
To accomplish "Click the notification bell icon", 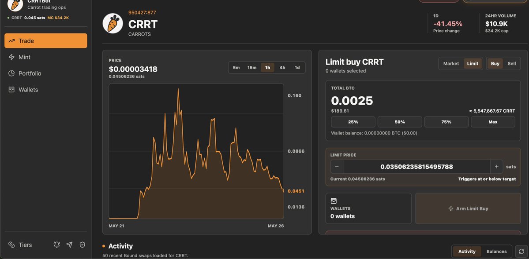I will [x=56, y=245].
